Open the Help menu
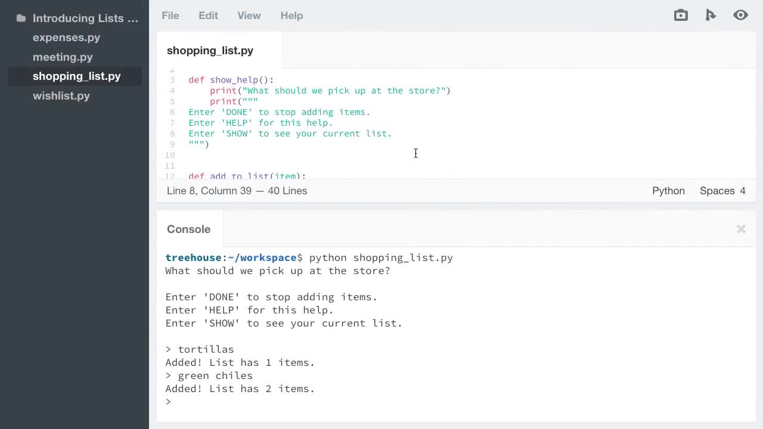Image resolution: width=763 pixels, height=429 pixels. click(291, 15)
